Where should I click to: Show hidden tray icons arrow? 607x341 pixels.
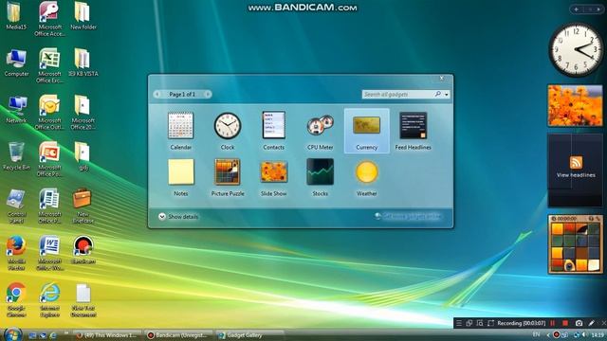548,334
